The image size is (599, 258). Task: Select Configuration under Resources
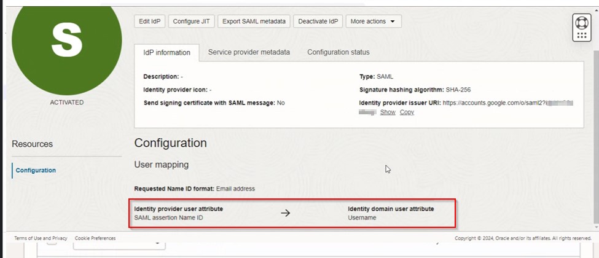click(36, 171)
